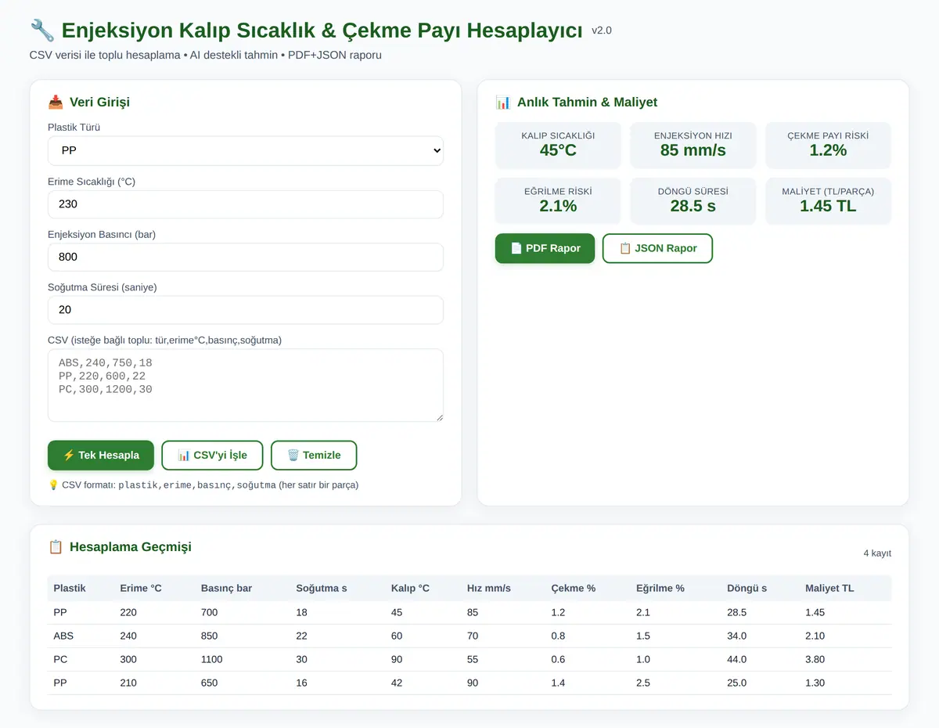Click the Enjeksiyon Basıncı input with 800
The width and height of the screenshot is (939, 728).
click(245, 257)
